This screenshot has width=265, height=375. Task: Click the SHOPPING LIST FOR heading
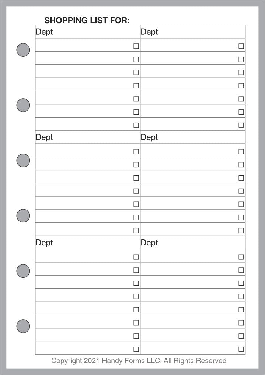coord(87,21)
